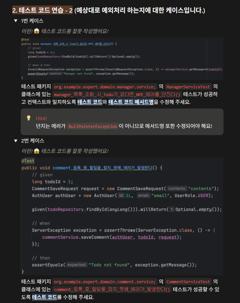The image size is (240, 303).
Task: Click the NullPointerException inline code
Action: (93, 126)
